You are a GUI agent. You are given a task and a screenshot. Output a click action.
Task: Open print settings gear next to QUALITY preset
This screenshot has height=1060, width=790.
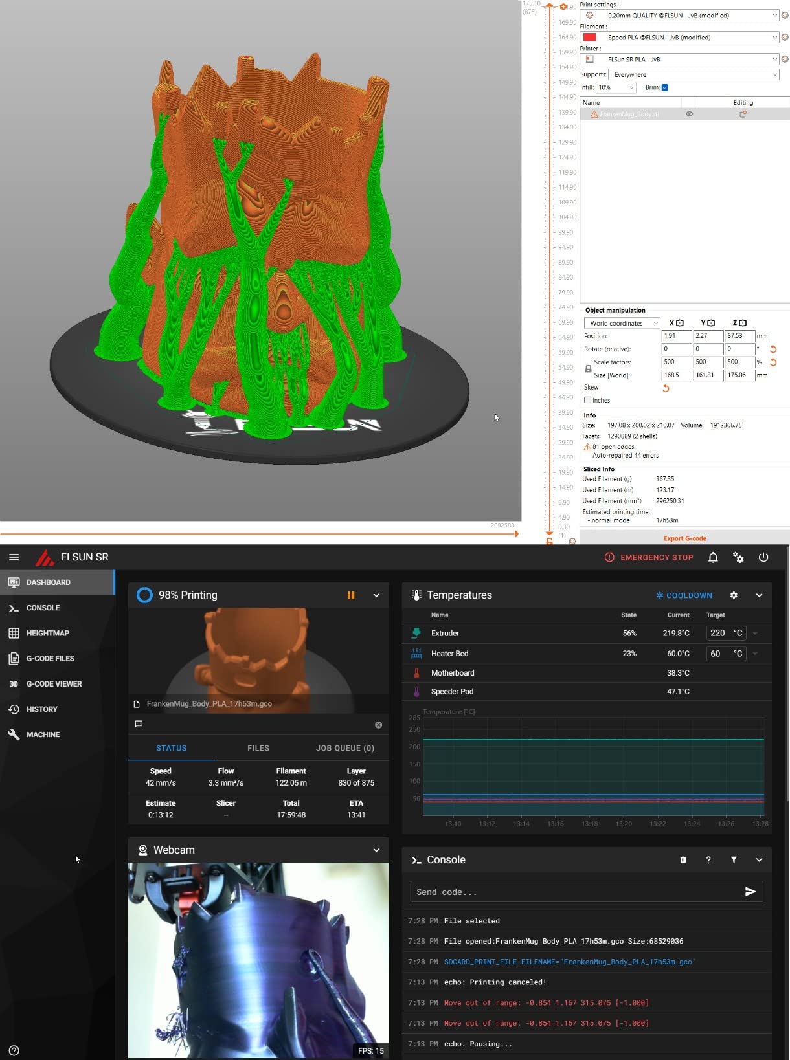coord(785,15)
